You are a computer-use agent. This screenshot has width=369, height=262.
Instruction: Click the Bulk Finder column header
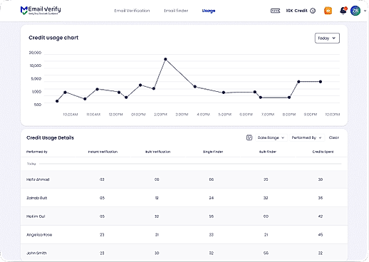tap(267, 152)
